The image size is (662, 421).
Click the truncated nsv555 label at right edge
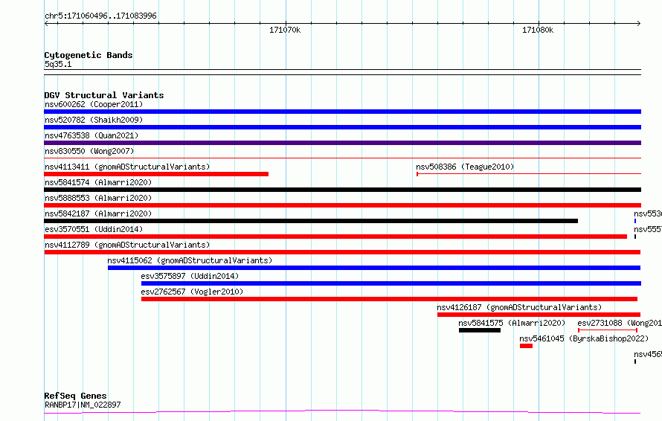(648, 229)
